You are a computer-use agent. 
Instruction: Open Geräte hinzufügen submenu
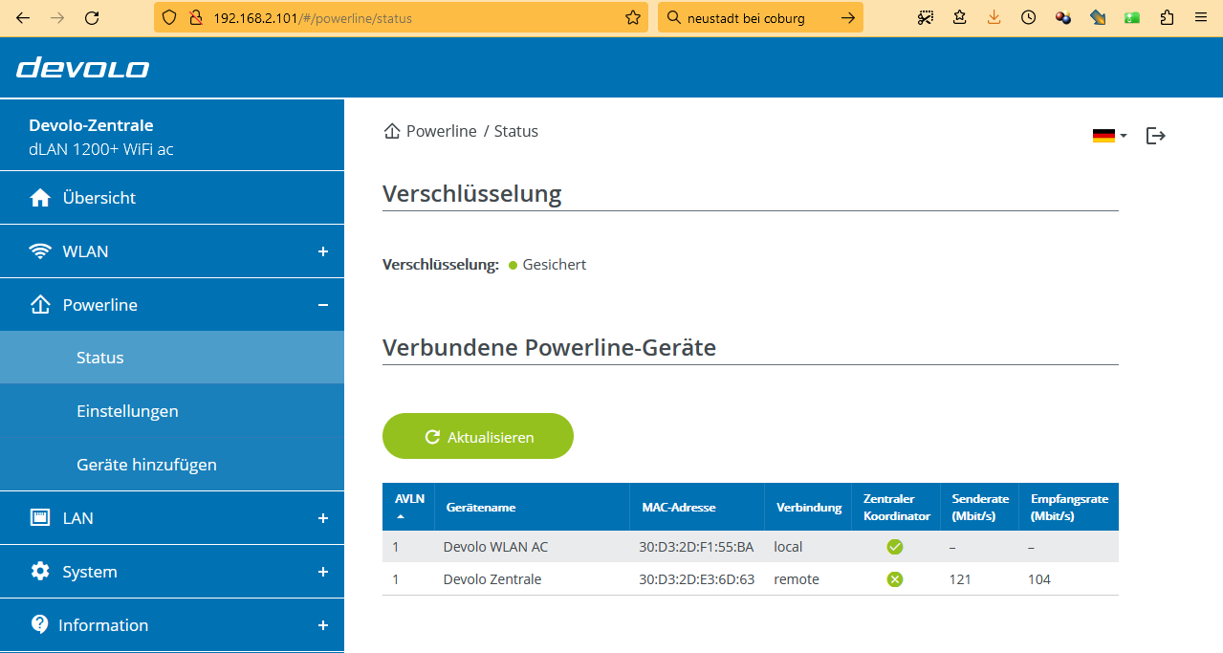[x=172, y=465]
